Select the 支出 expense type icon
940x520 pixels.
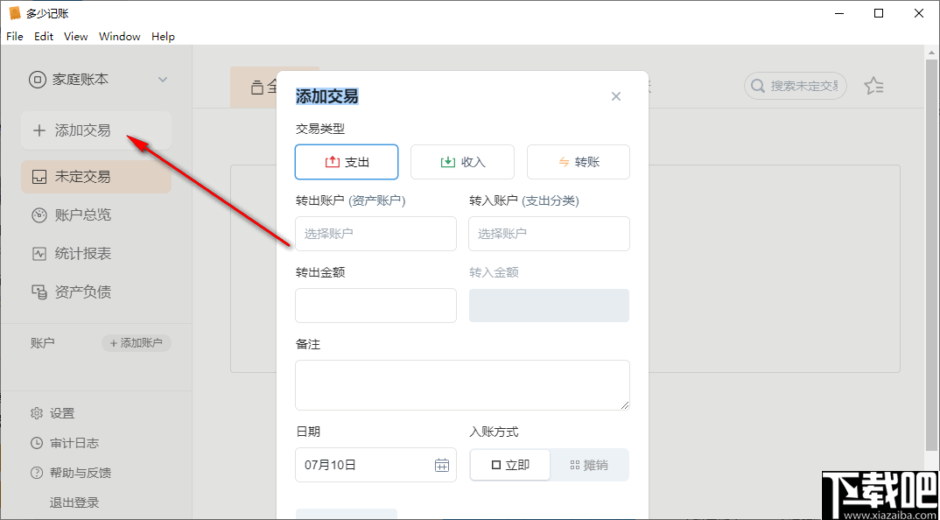tap(332, 161)
